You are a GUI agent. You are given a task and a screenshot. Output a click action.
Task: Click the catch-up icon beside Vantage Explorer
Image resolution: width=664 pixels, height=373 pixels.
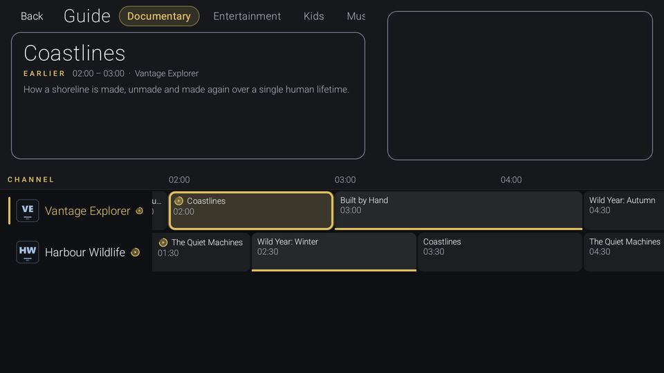tap(139, 211)
